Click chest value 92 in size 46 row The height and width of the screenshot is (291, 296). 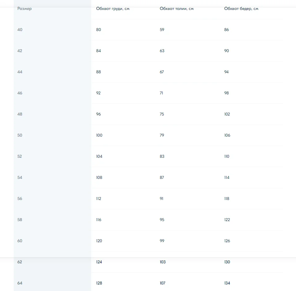[98, 93]
